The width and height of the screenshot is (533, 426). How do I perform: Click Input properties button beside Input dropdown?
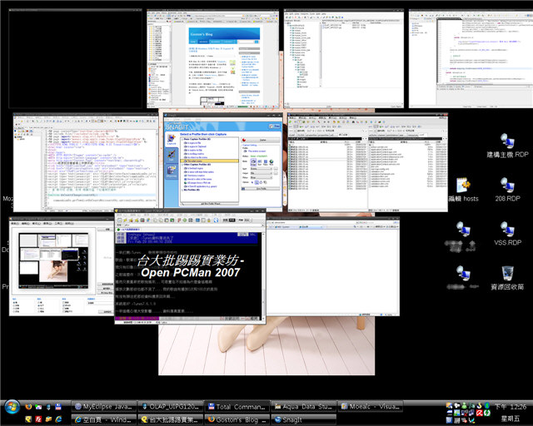tap(276, 169)
